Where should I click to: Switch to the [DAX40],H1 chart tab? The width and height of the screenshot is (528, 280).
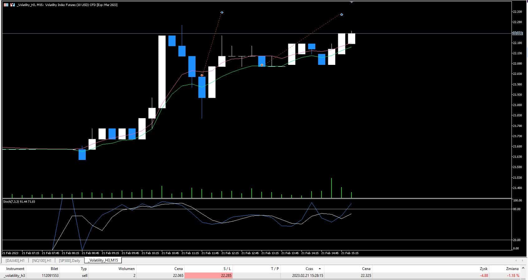coord(15,260)
